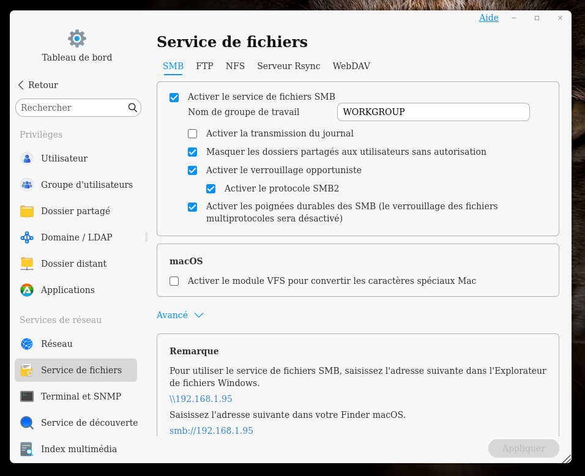This screenshot has width=585, height=476.
Task: Select the Domaine / LDAP icon
Action: coord(27,237)
